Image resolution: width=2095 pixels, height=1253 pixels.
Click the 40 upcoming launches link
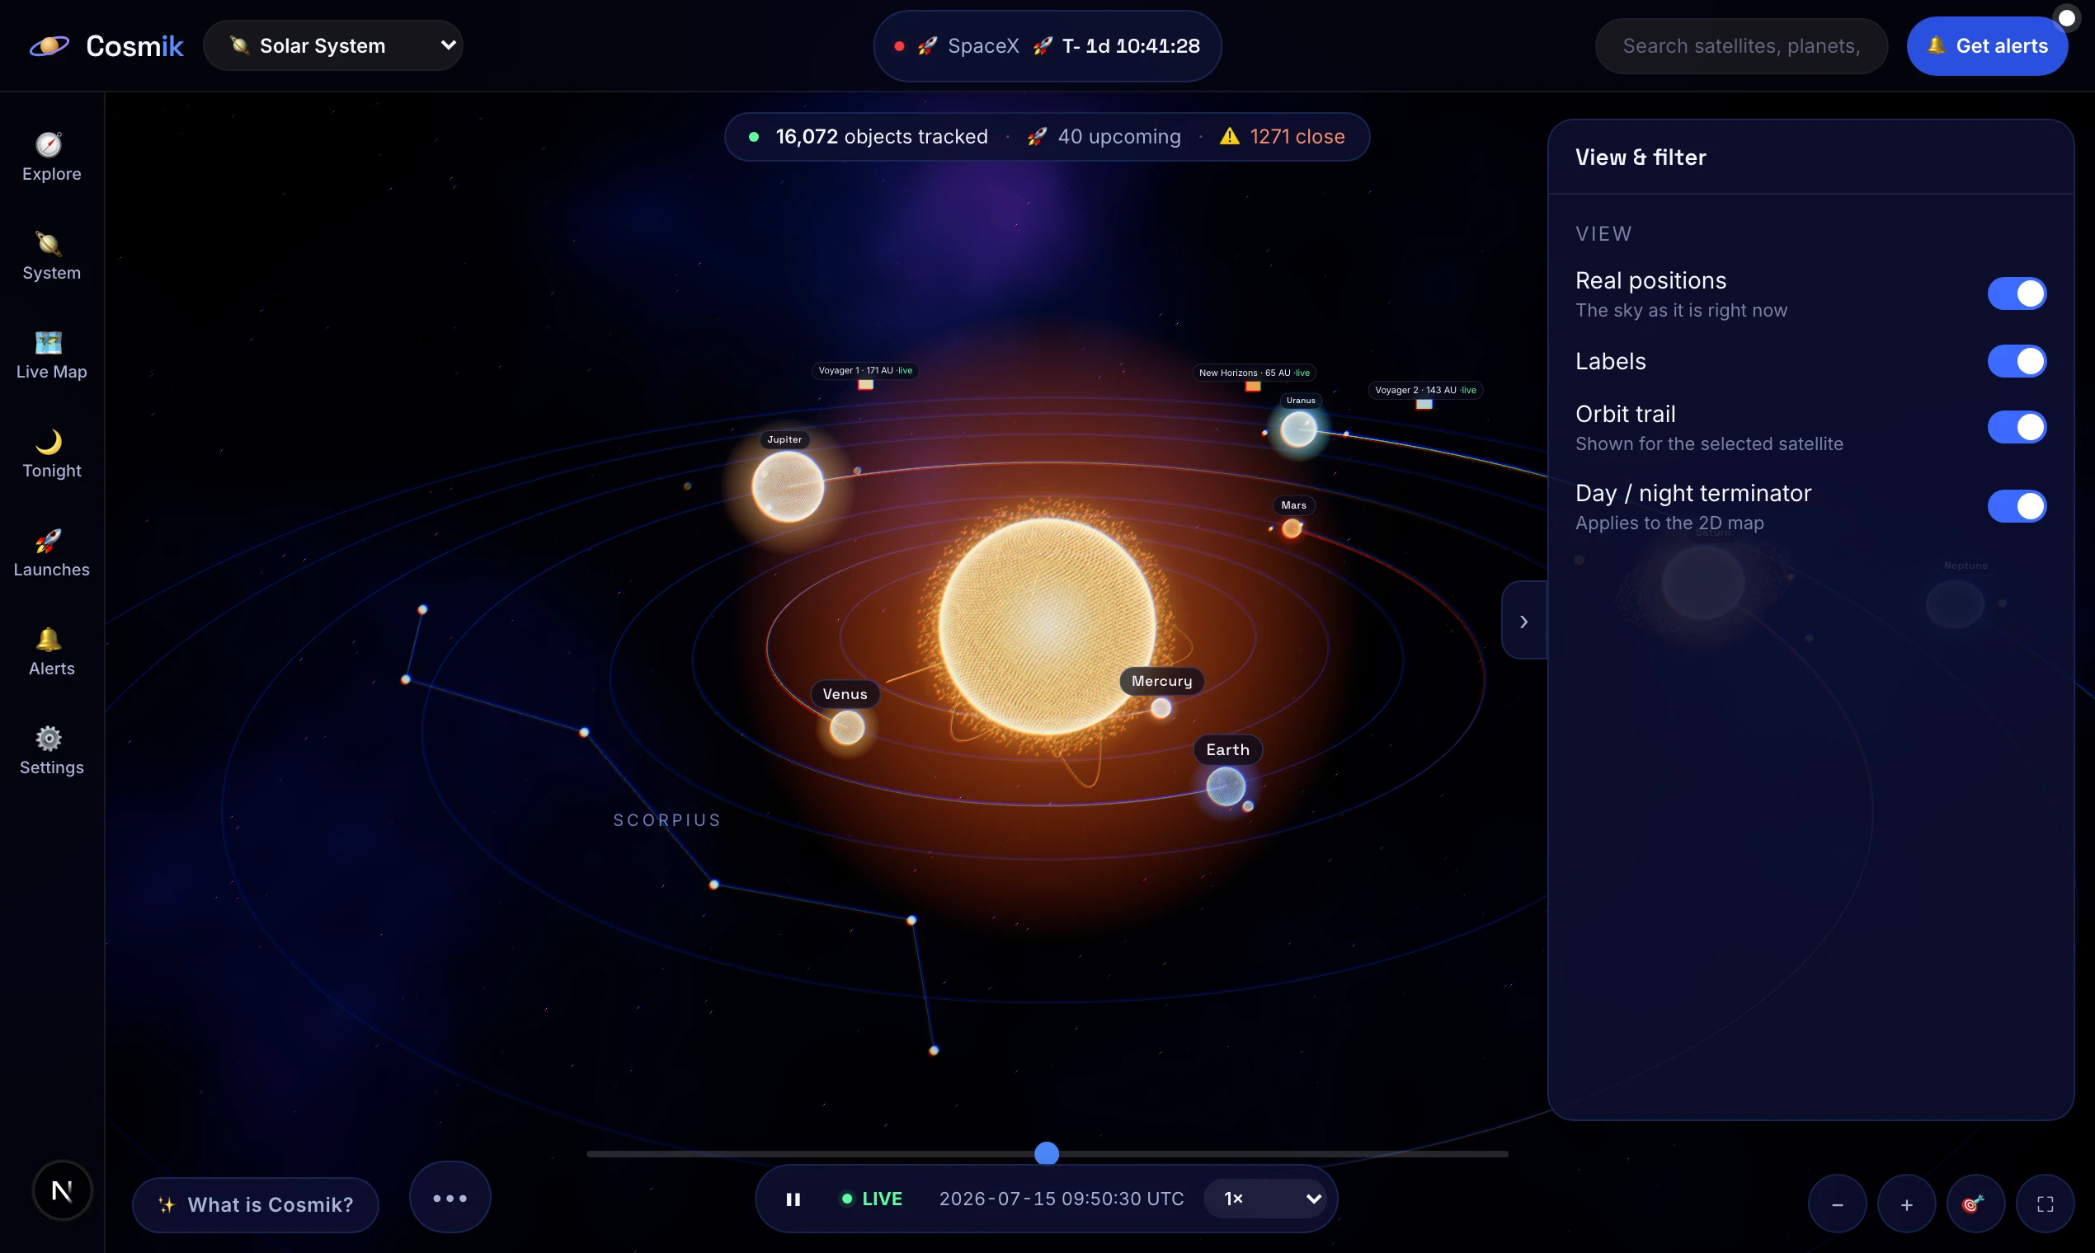[1104, 137]
